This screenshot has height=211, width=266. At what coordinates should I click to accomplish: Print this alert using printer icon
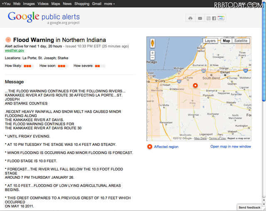190,18
